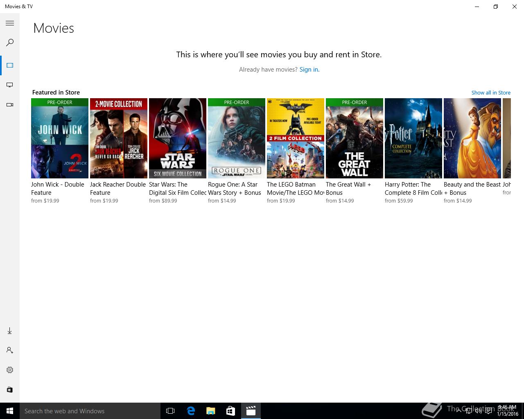This screenshot has width=524, height=419.
Task: Open the Rogue One pre-order poster
Action: (x=237, y=138)
